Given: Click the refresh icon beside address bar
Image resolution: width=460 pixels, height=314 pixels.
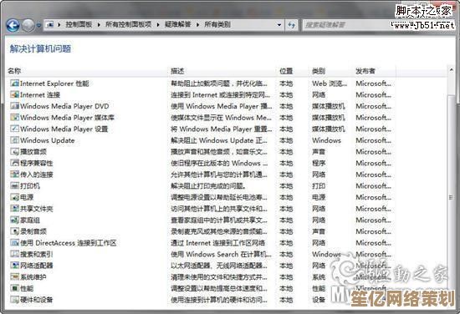Looking at the screenshot, I should pos(291,25).
